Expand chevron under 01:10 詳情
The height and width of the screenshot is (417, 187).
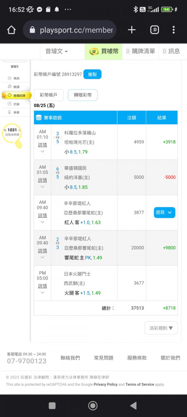[42, 152]
